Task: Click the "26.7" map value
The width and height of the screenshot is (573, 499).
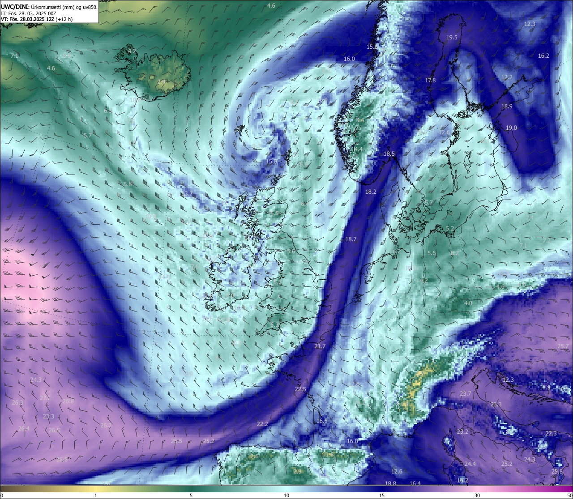Action: click(x=106, y=425)
